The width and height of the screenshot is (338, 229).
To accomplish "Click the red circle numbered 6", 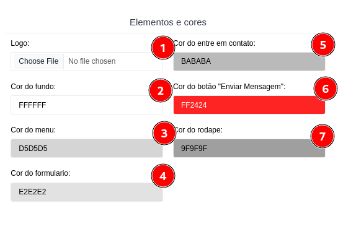I will tap(326, 89).
